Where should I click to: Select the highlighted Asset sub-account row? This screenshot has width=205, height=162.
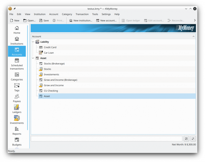(x=117, y=96)
